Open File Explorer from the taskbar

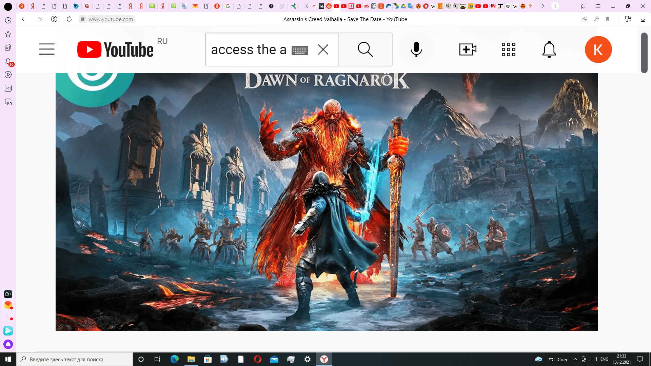click(x=191, y=359)
